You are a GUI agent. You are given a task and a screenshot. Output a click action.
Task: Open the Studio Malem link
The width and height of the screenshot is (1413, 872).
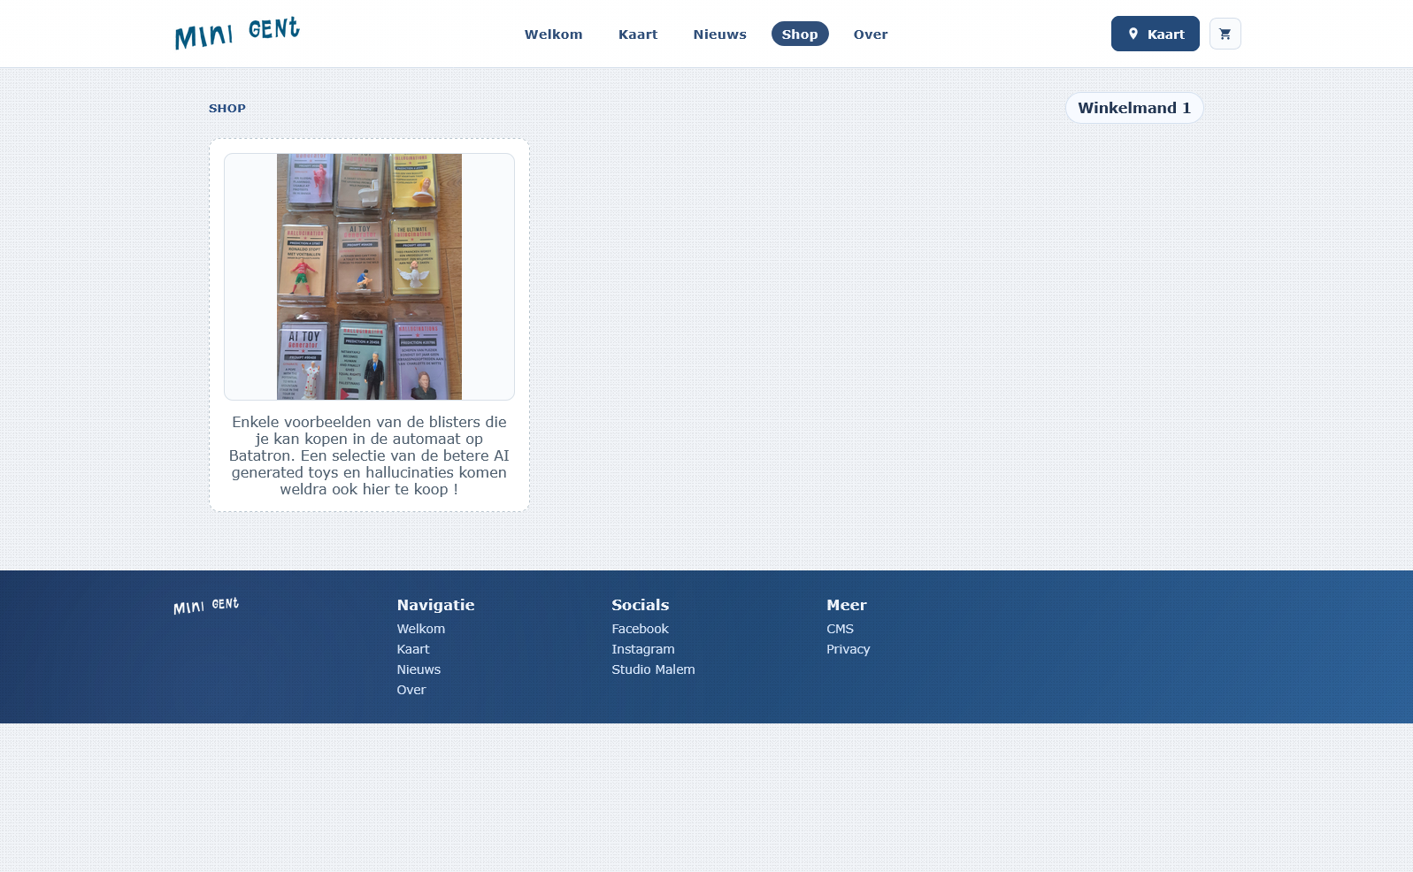click(x=654, y=669)
